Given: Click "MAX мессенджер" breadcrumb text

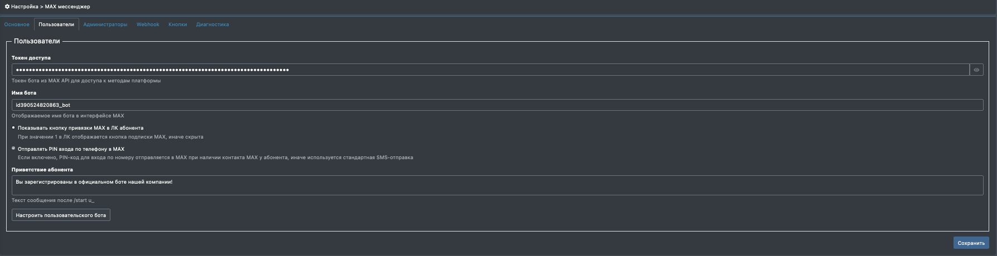Looking at the screenshot, I should tap(67, 7).
